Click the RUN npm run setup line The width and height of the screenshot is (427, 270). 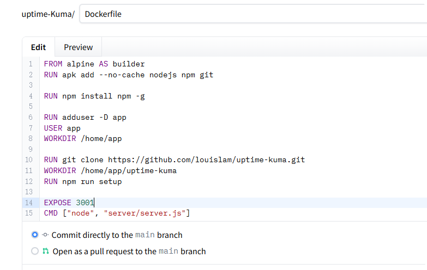[x=82, y=181]
